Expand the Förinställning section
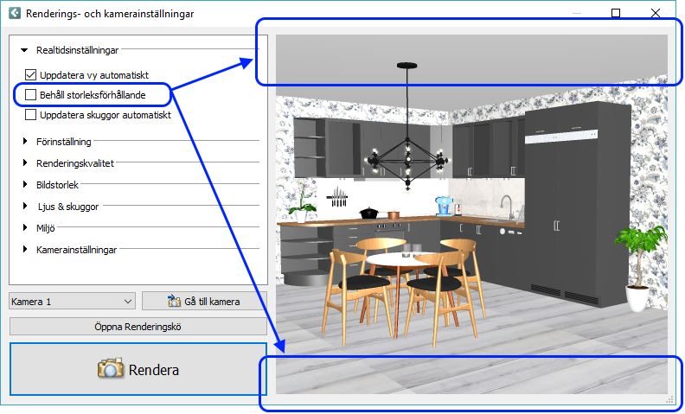Screen dimensions: 685x414 click(x=25, y=142)
